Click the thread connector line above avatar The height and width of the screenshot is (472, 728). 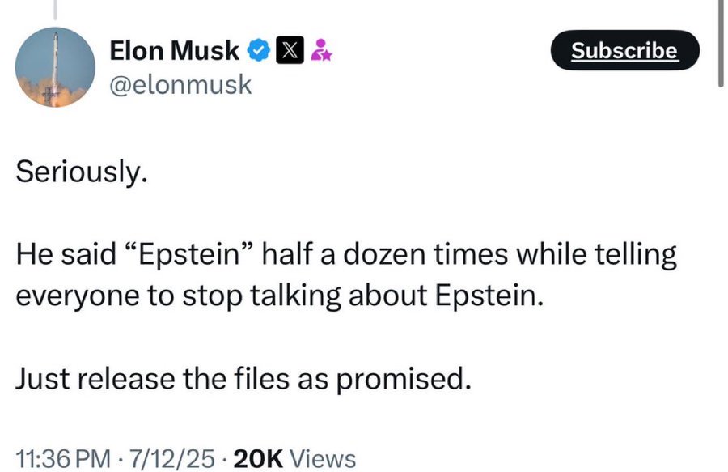pos(56,10)
